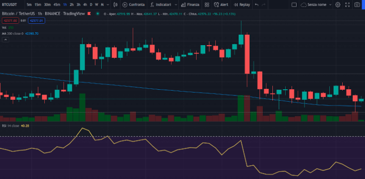The image size is (365, 179).
Task: Undo the last chart action
Action: tap(257, 5)
